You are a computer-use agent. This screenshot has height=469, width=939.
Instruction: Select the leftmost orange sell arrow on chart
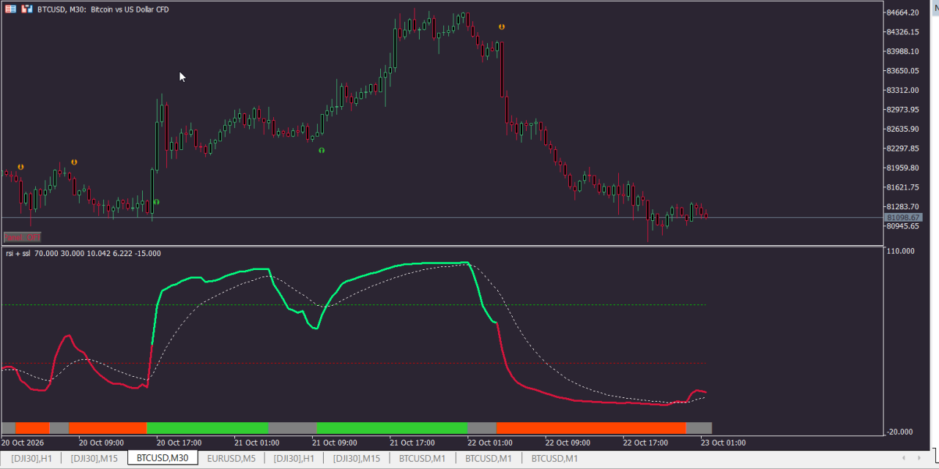21,167
